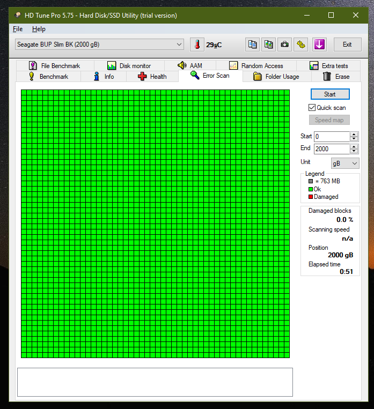Click the green Ok legend swatch
The width and height of the screenshot is (374, 409).
[311, 189]
